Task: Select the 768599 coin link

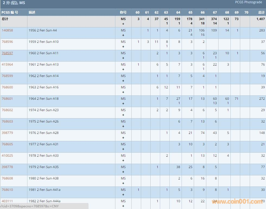Action: [7, 76]
